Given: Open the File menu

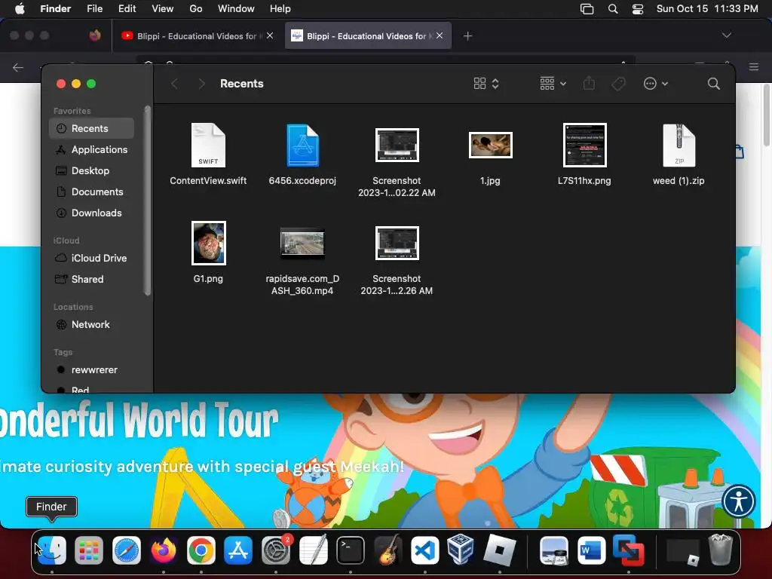Looking at the screenshot, I should [x=94, y=9].
